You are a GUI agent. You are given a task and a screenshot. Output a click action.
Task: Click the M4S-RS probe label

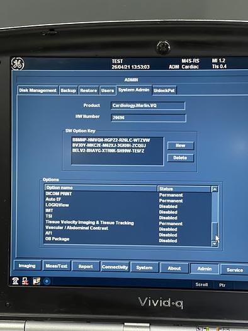click(191, 61)
